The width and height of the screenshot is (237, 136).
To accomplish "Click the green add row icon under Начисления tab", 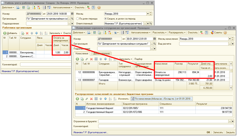I will click(77, 59).
